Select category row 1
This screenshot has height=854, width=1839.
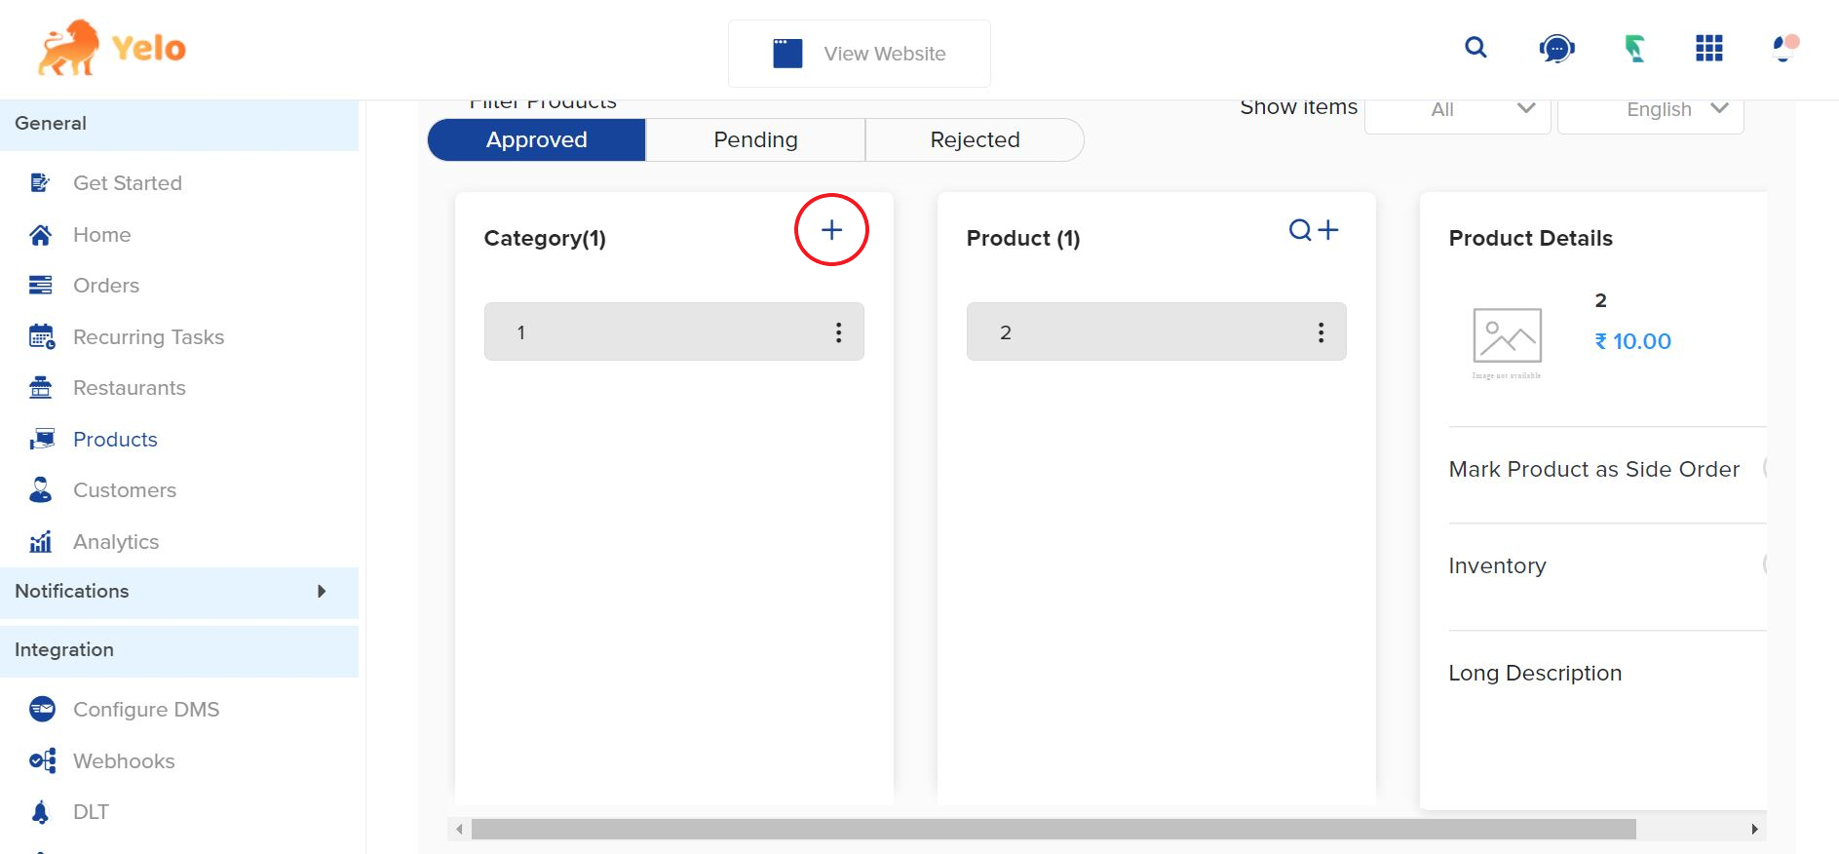coord(674,331)
